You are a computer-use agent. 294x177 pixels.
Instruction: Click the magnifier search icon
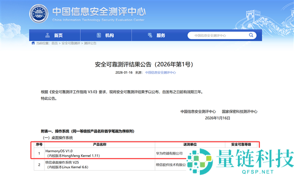point(251,35)
